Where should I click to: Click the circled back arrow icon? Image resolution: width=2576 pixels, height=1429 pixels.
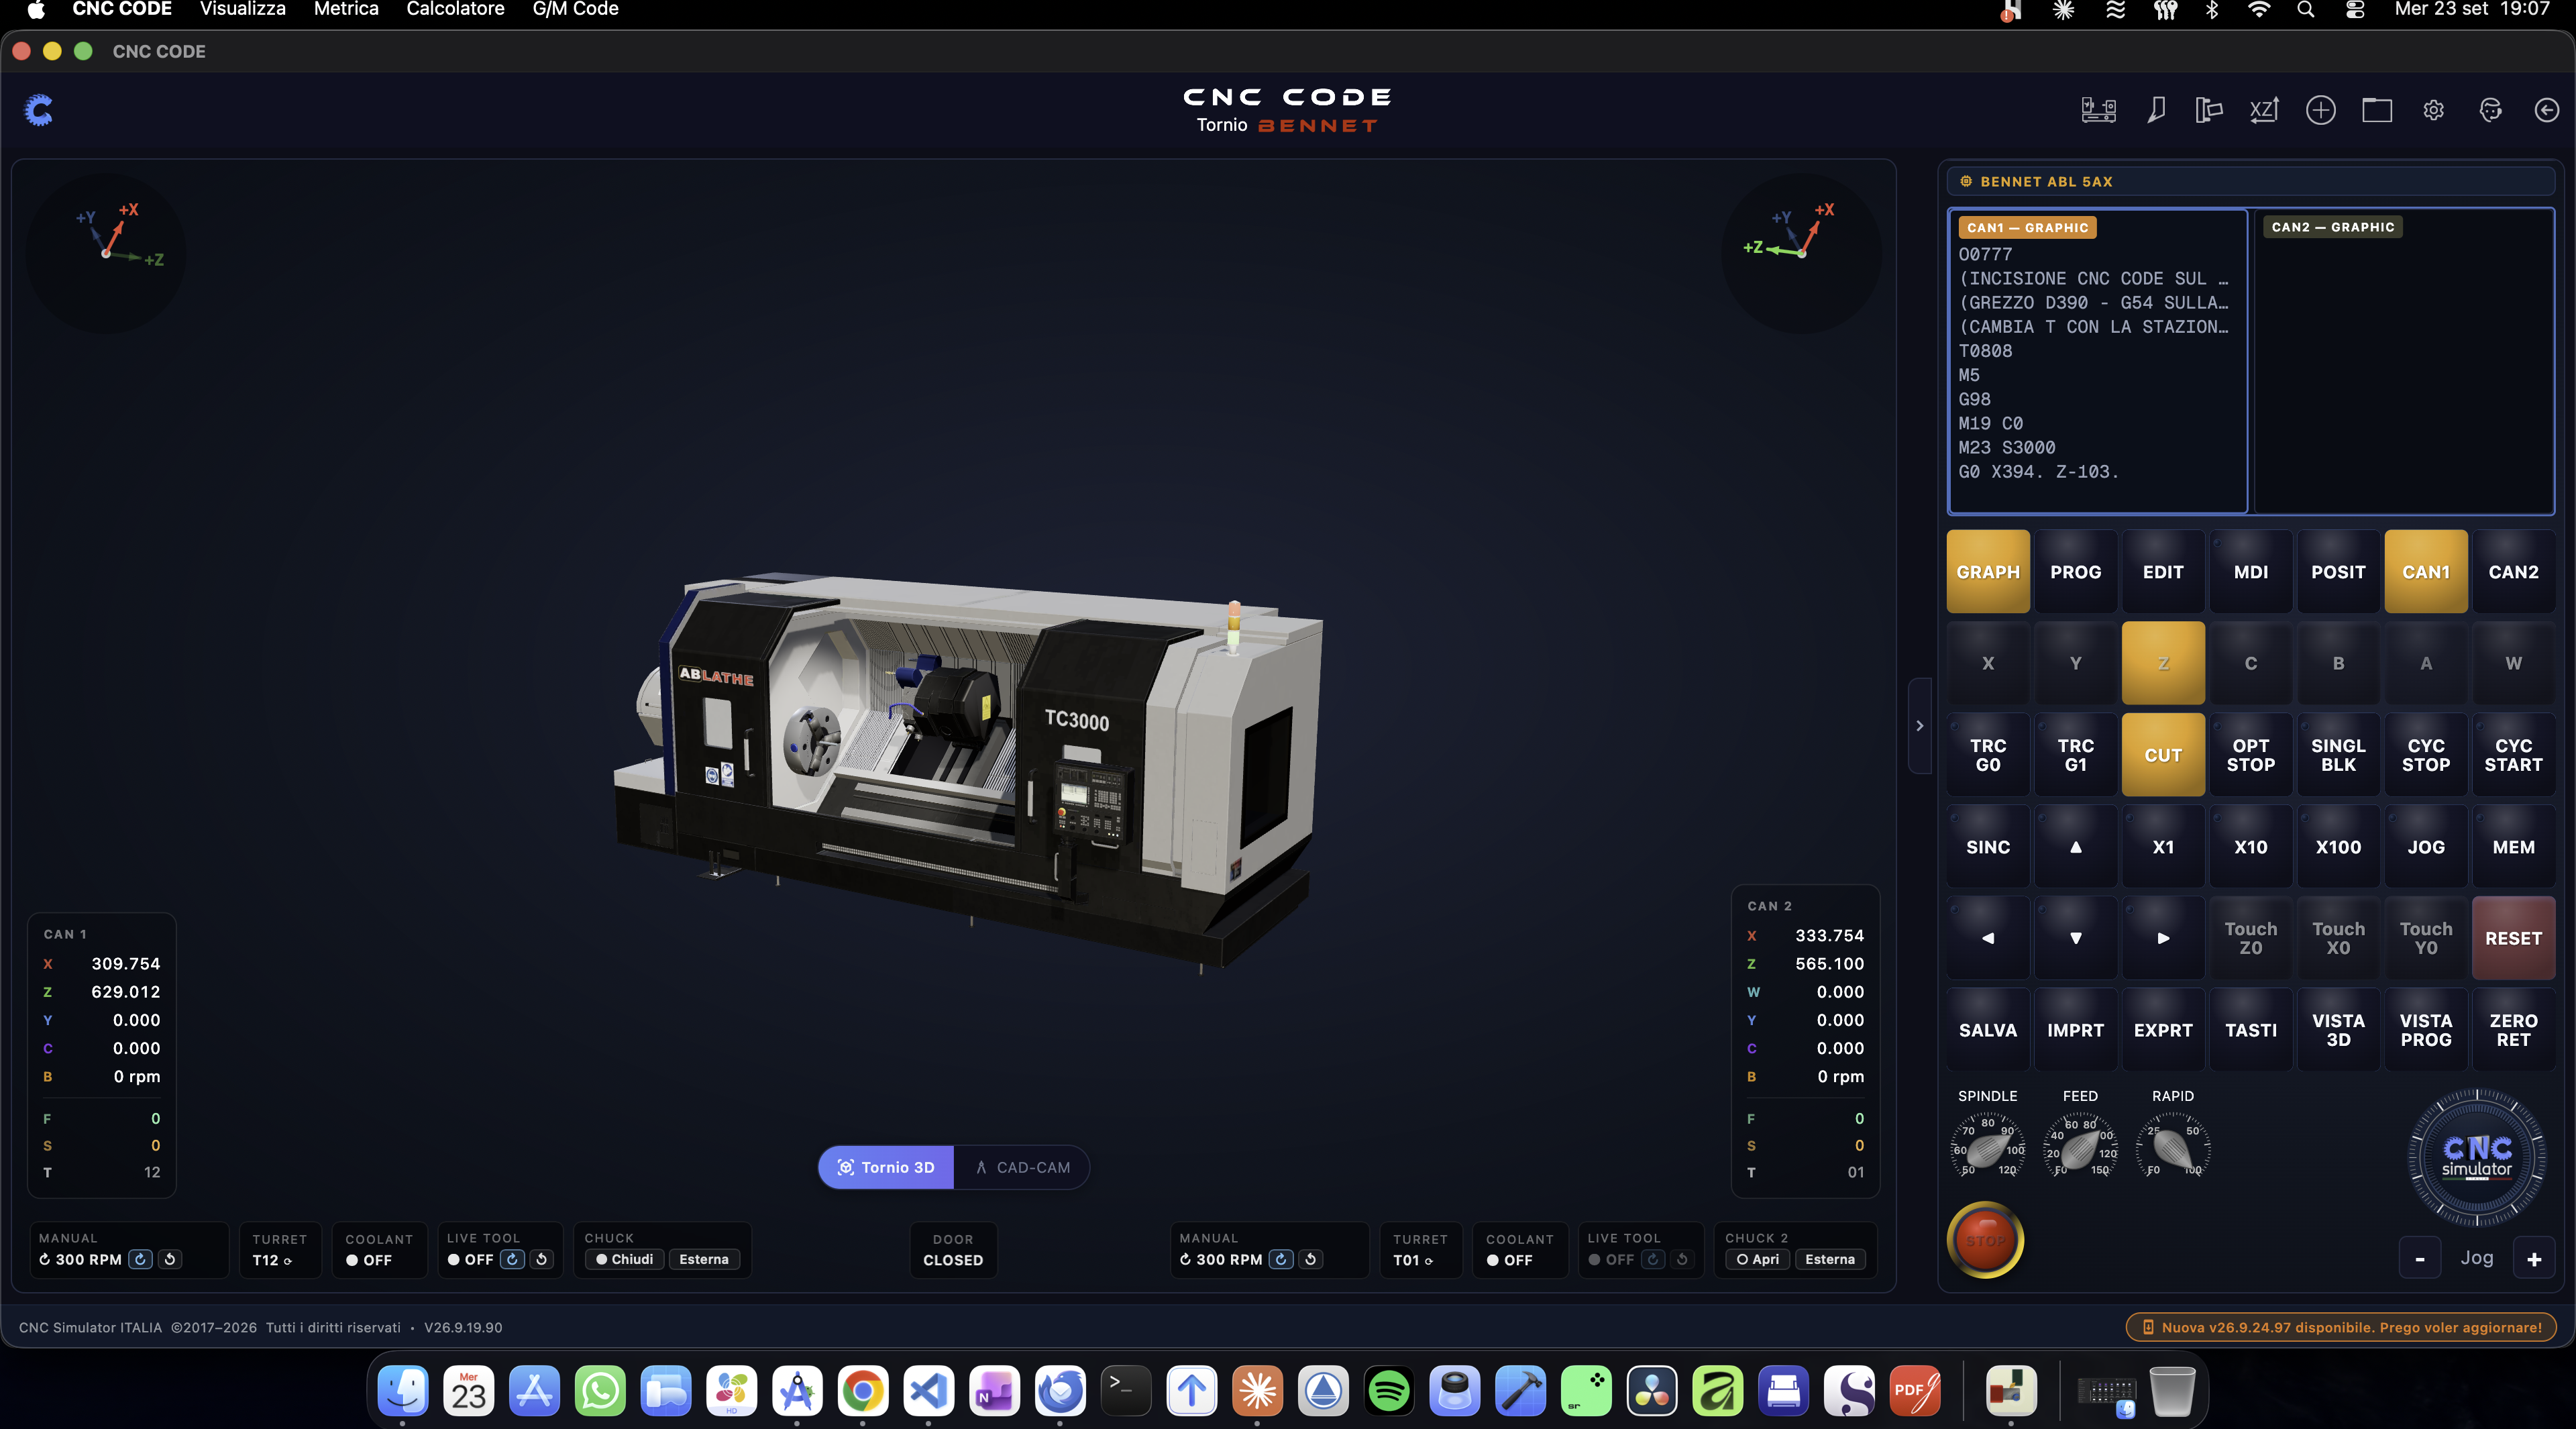tap(2546, 110)
